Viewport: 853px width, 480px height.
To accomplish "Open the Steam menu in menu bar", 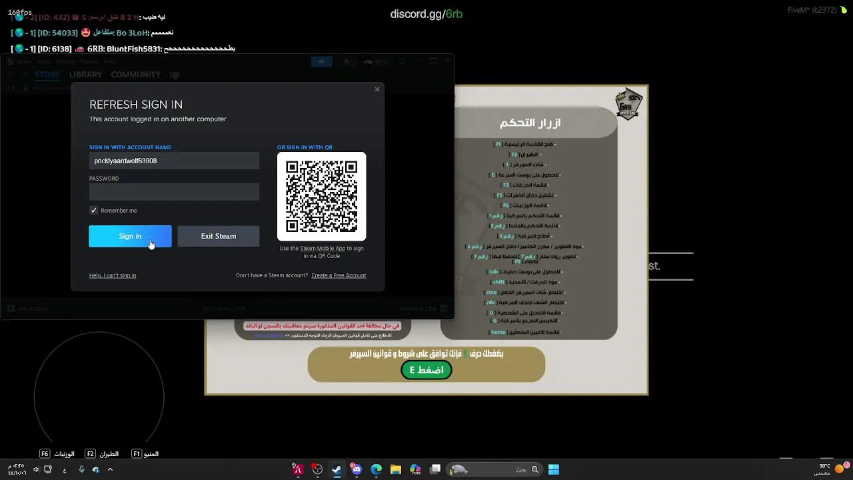I will (24, 61).
